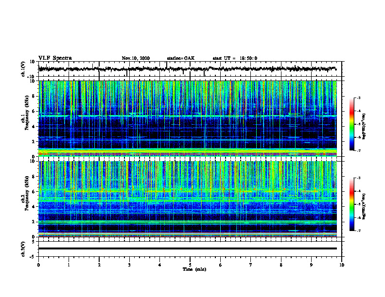Click the '6' kHz tick on ch.2 spectrogram
Image resolution: width=385 pixels, height=297 pixels.
click(34, 192)
